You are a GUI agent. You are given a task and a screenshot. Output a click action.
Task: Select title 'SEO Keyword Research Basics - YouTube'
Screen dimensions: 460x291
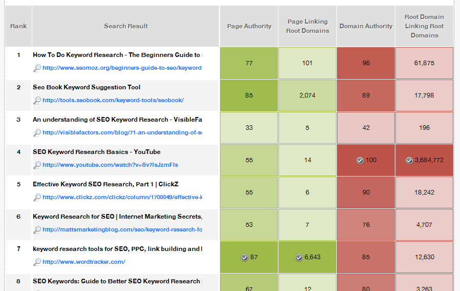(x=96, y=152)
